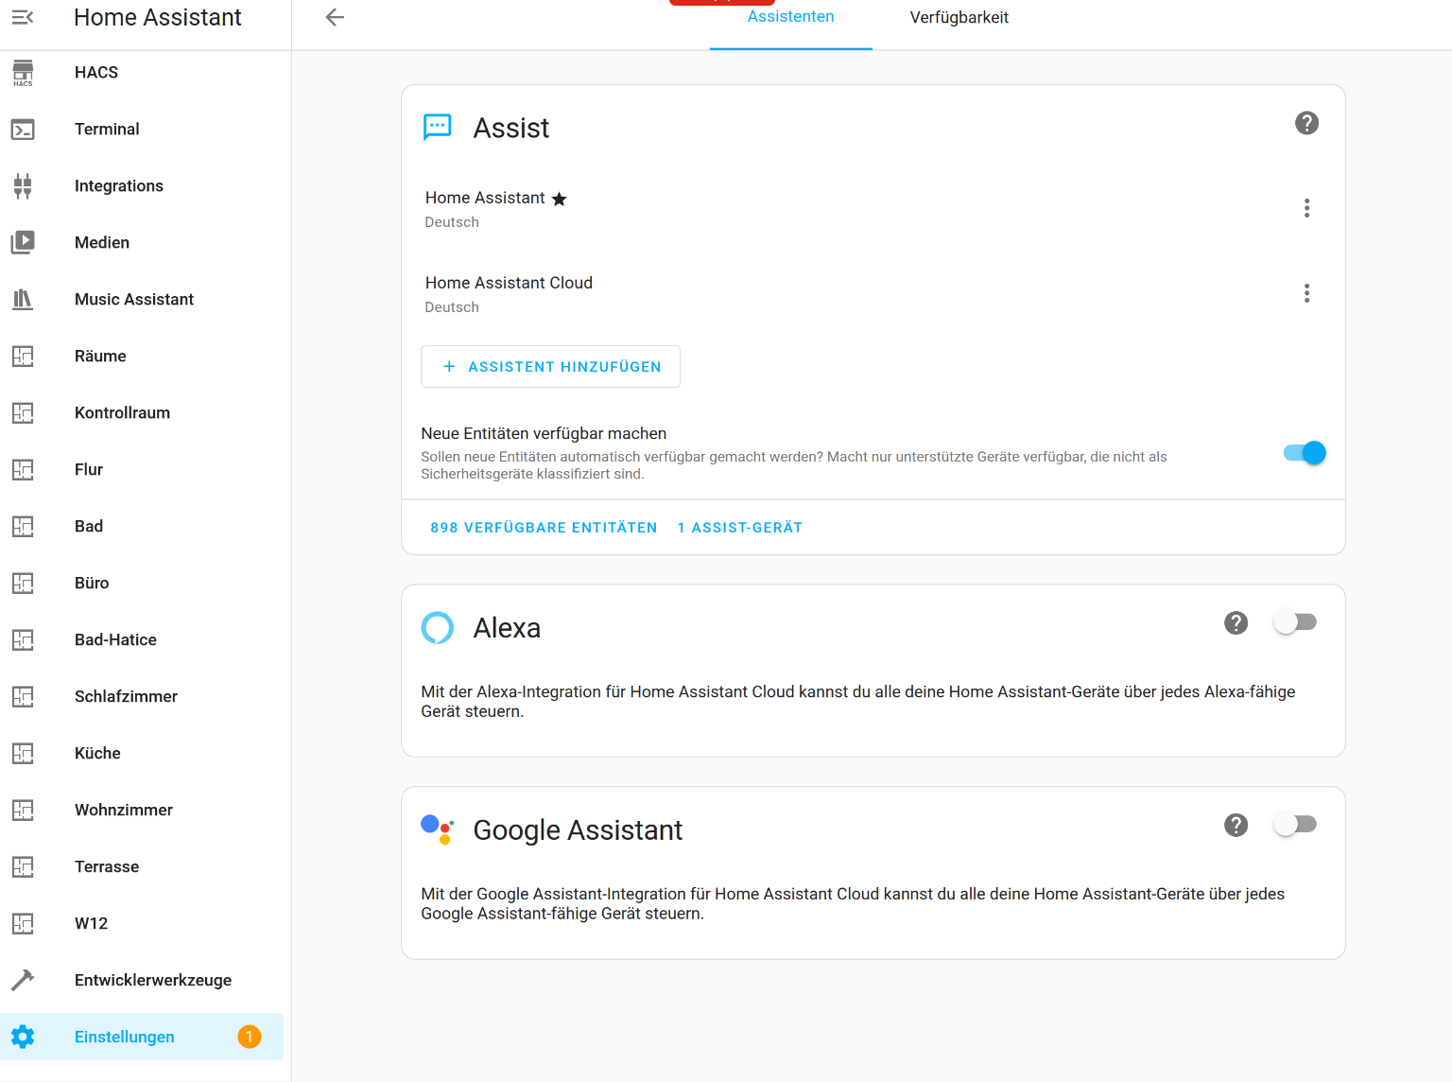The image size is (1452, 1082).
Task: Click the star icon beside Home Assistant
Action: click(560, 199)
